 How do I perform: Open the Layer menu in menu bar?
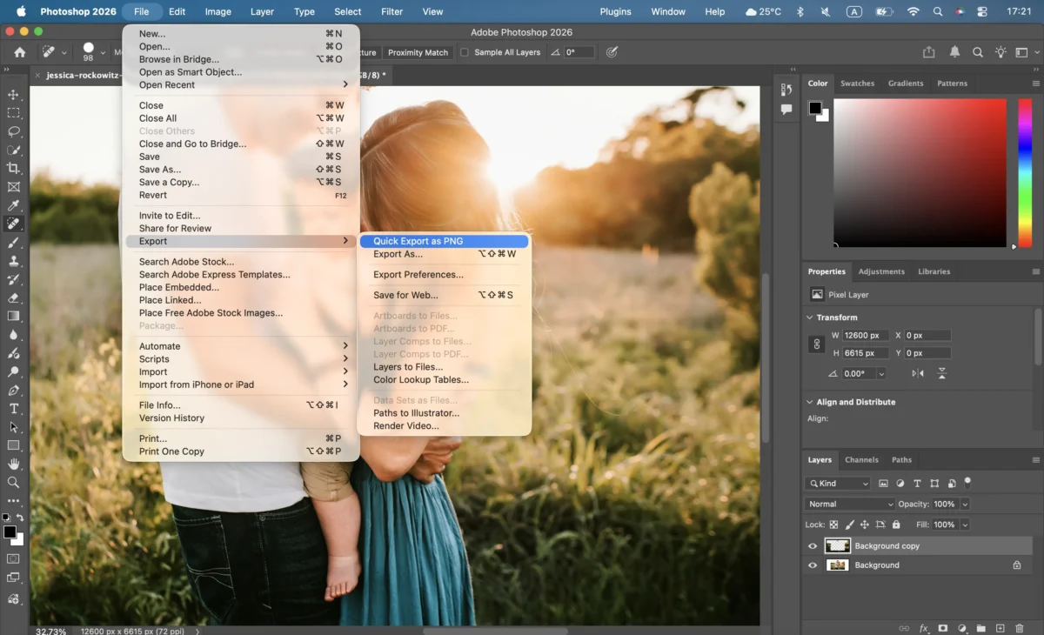click(262, 12)
